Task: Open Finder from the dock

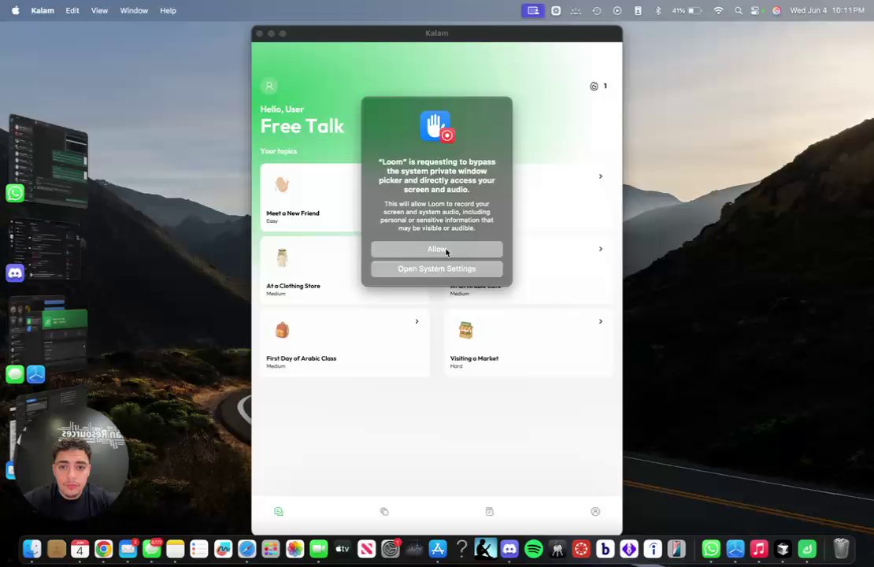Action: pyautogui.click(x=32, y=549)
